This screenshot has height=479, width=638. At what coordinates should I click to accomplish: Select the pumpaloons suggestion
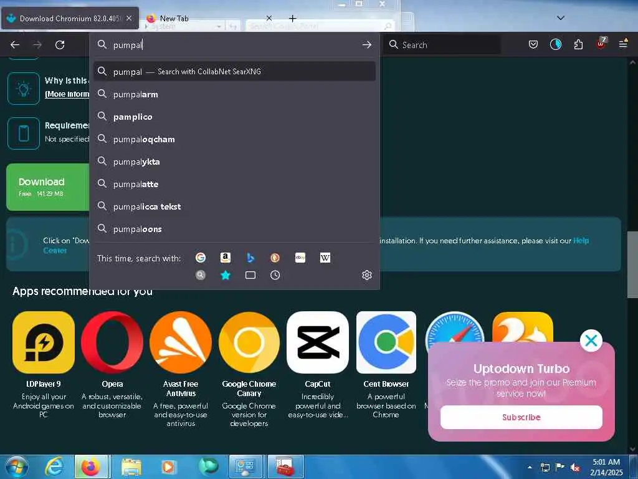[x=234, y=229]
